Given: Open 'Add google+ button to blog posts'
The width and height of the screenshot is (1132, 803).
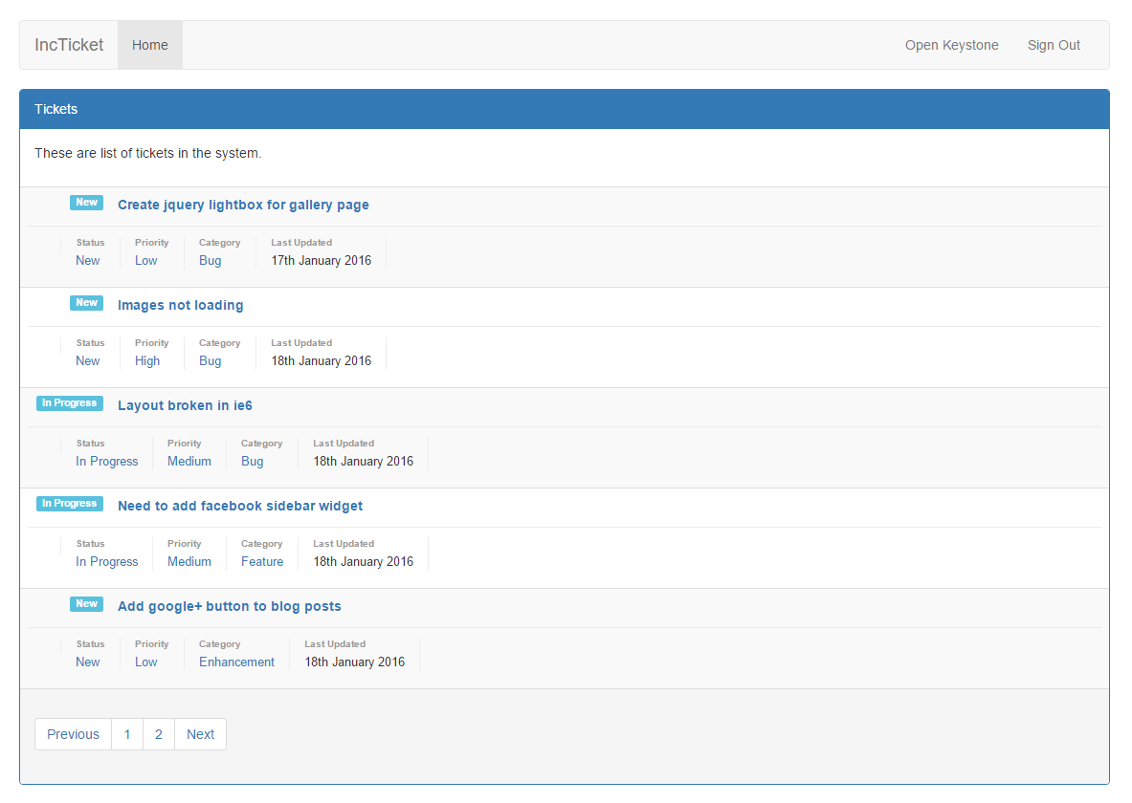Looking at the screenshot, I should tap(229, 606).
